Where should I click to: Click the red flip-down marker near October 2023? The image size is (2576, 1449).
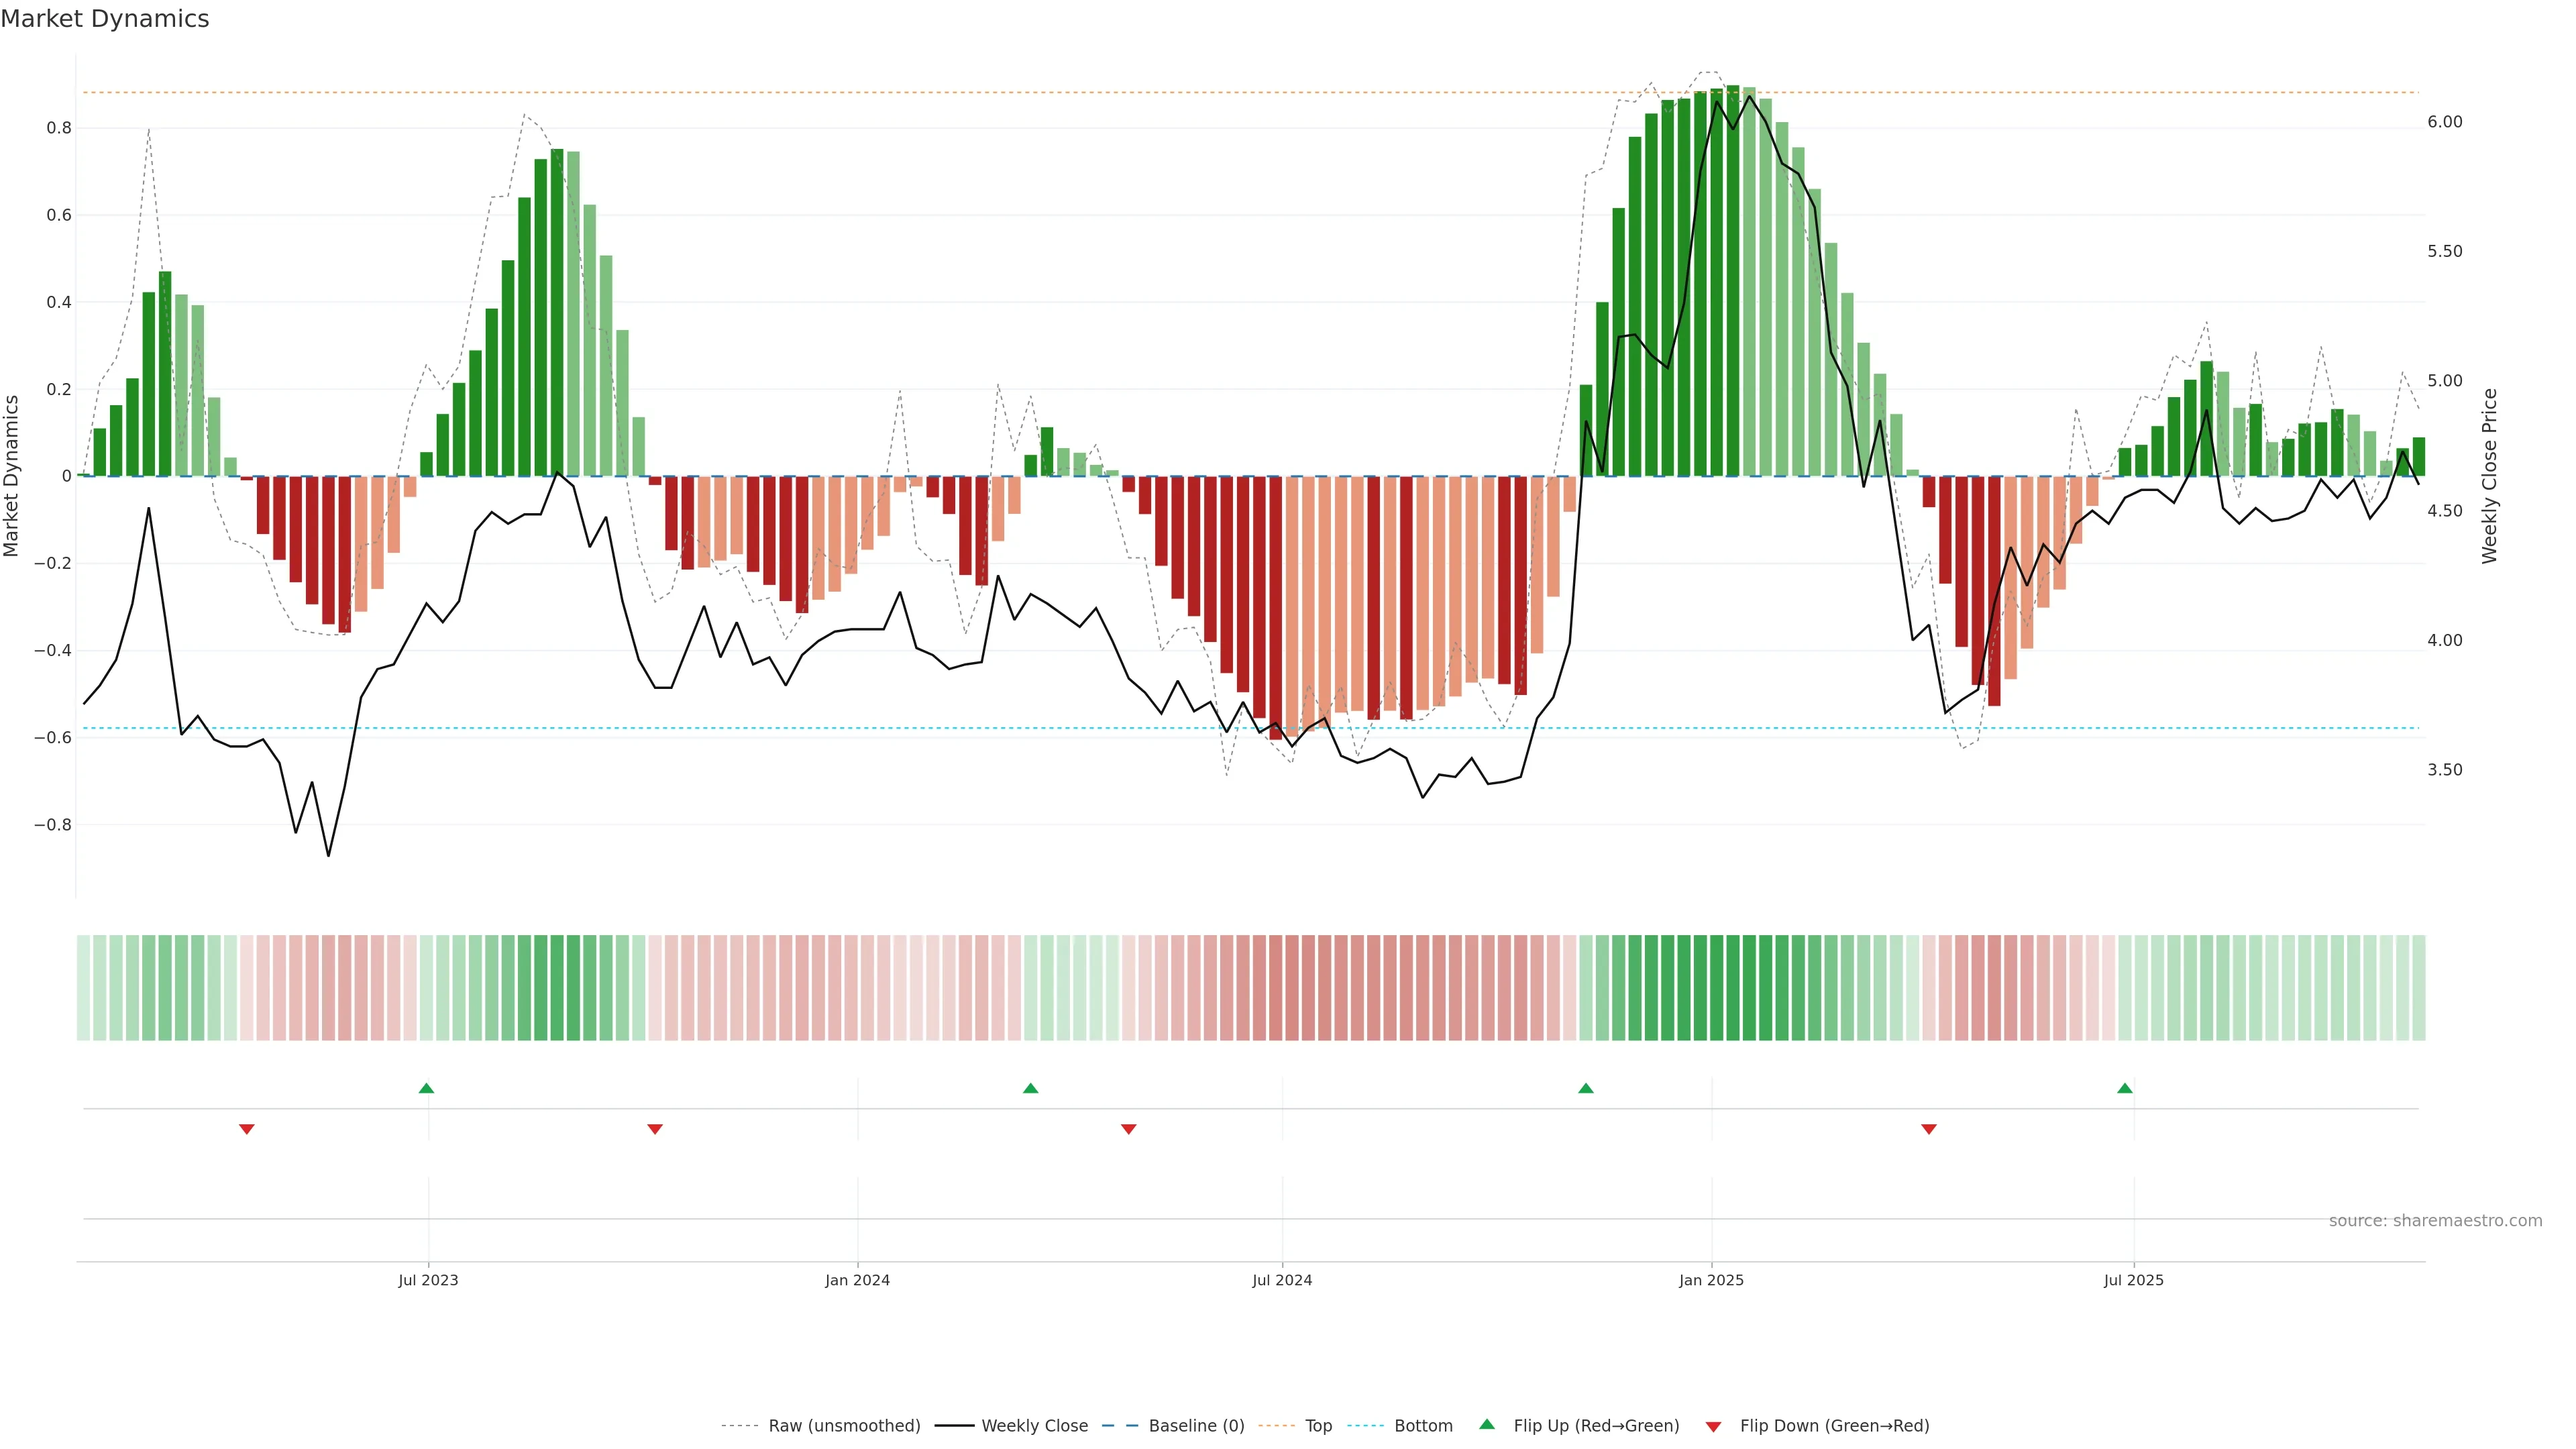pos(655,1129)
